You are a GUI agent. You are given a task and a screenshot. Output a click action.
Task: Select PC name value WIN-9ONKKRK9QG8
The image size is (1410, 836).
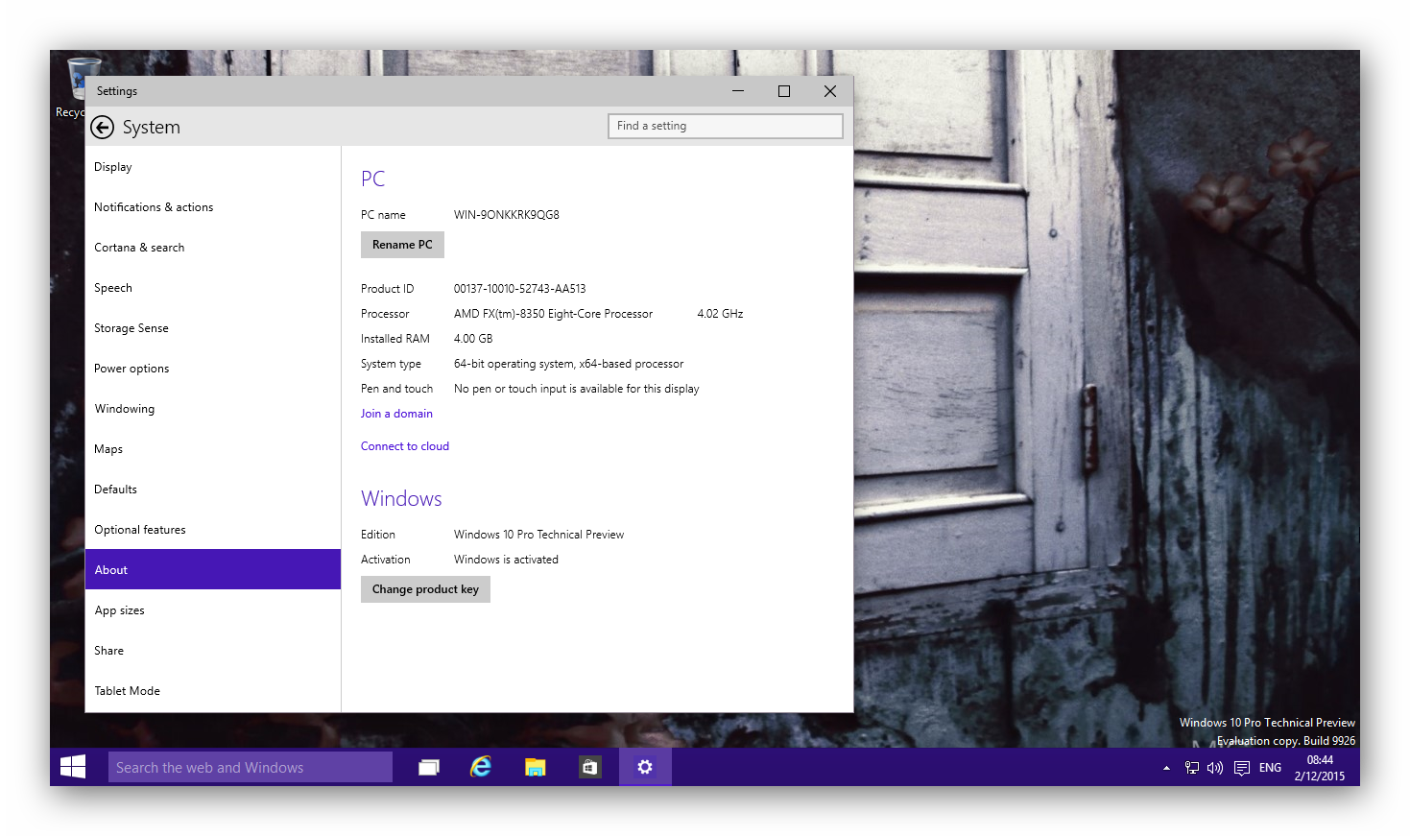click(507, 215)
